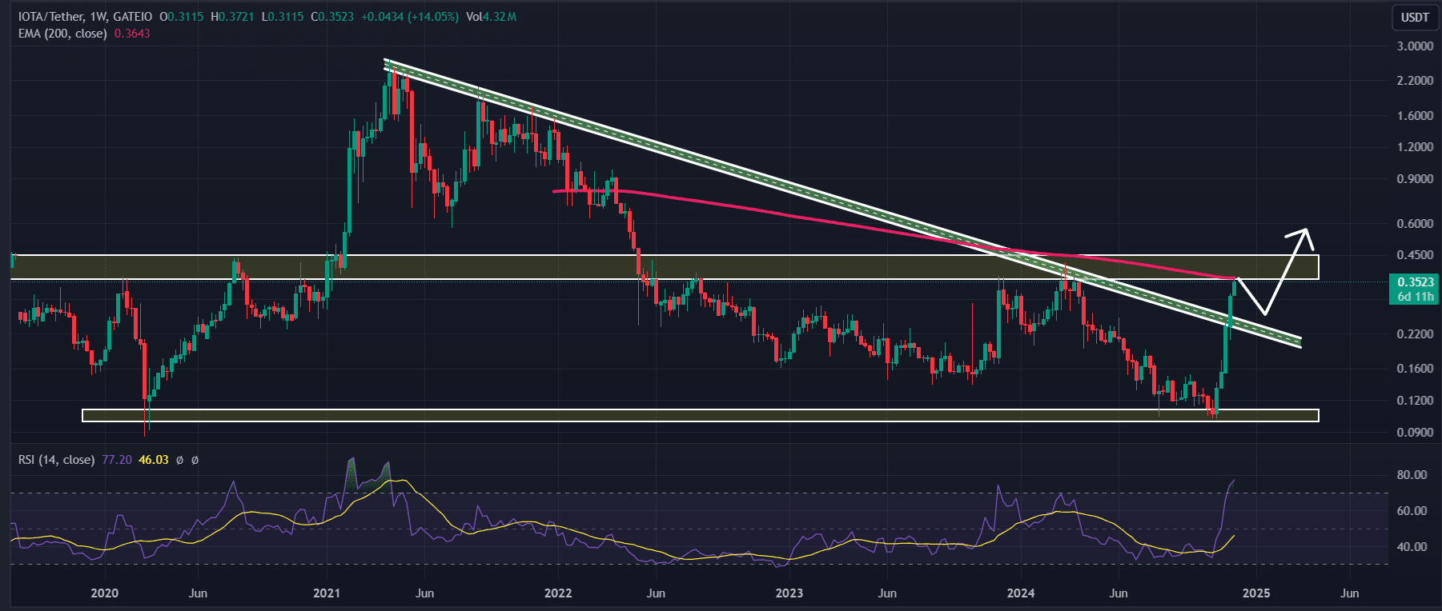Click the 2020 time axis label
Viewport: 1442px width, 611px height.
pos(104,593)
